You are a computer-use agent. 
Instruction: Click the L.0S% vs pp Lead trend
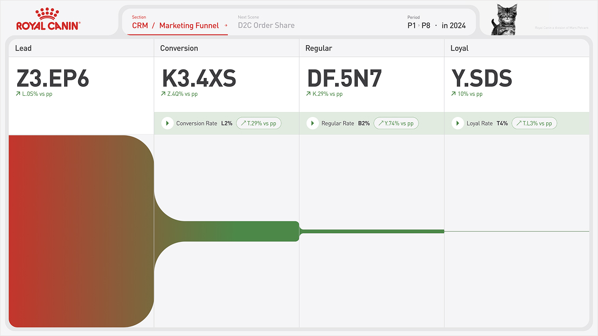coord(34,94)
